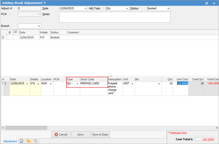The image size is (219, 144).
Task: Open the Bin dropdown arrow
Action: click(x=159, y=84)
